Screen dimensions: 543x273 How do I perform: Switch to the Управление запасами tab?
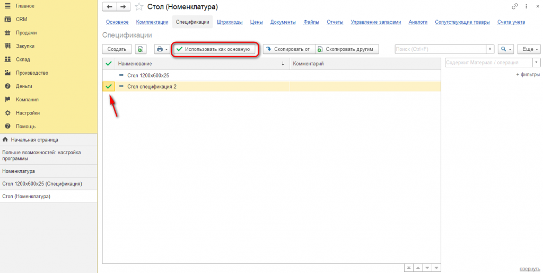coord(376,22)
